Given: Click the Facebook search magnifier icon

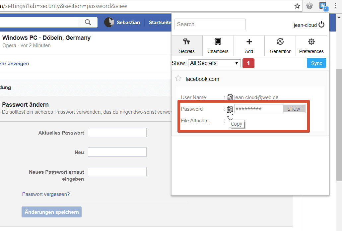Looking at the screenshot, I should click(x=88, y=22).
